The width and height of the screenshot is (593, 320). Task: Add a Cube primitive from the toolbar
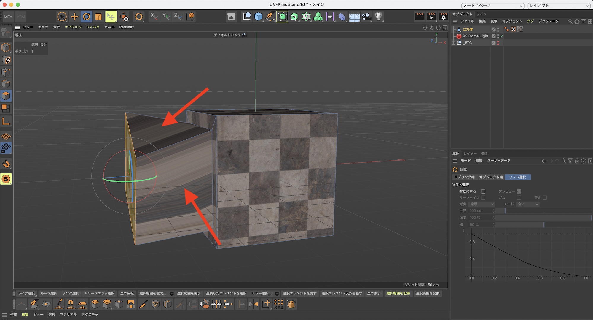pyautogui.click(x=258, y=17)
